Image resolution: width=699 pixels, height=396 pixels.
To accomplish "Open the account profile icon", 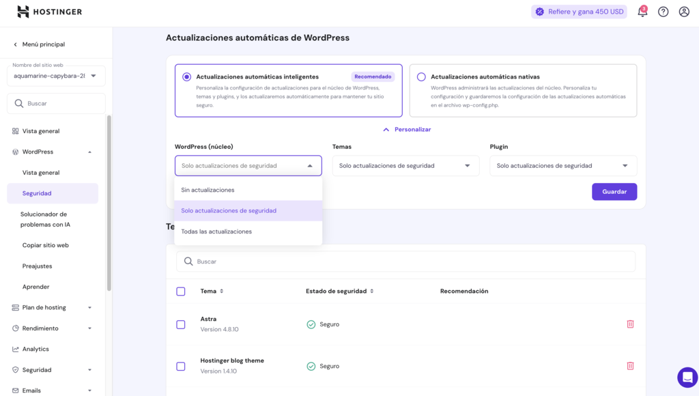I will point(683,11).
